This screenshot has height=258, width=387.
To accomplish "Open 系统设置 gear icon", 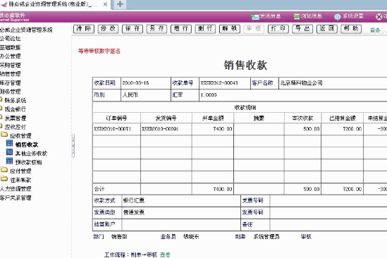I will coord(337,16).
